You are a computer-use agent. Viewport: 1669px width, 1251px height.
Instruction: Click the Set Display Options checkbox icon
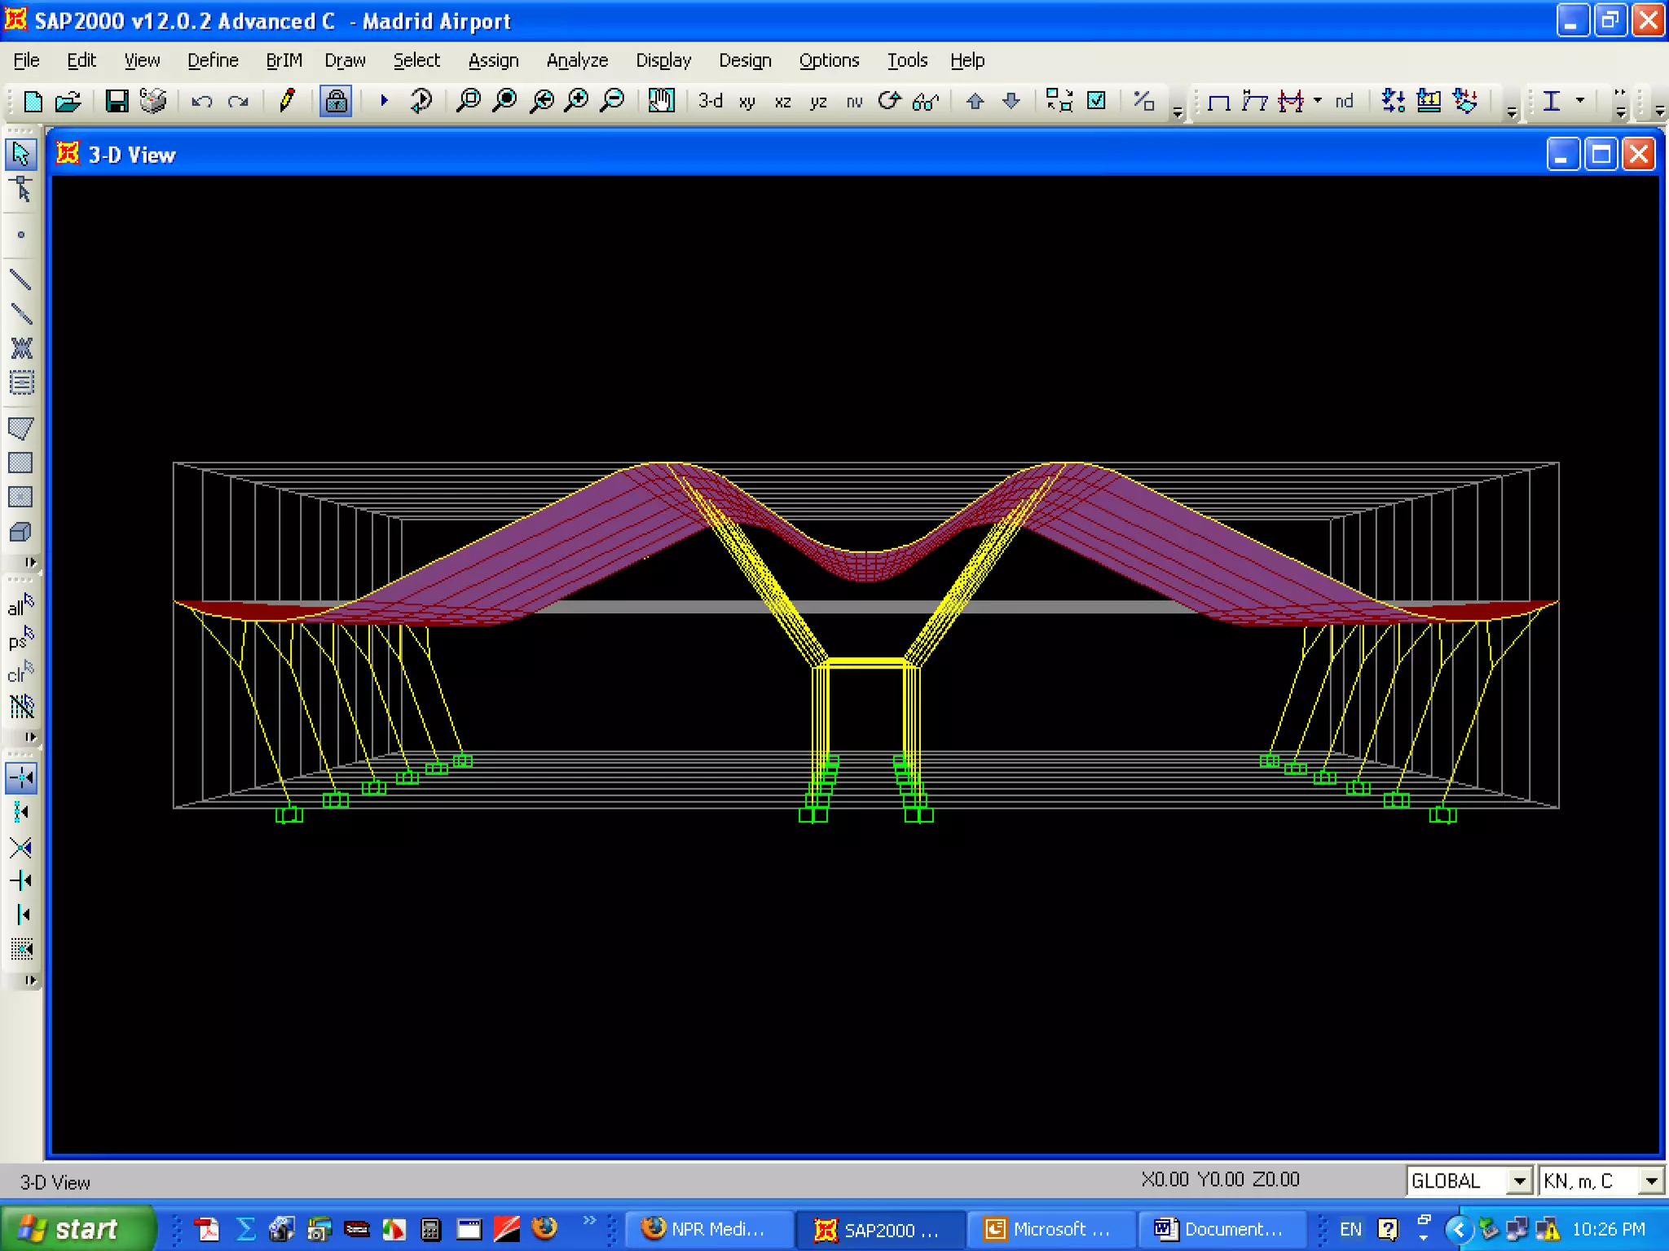coord(1097,101)
